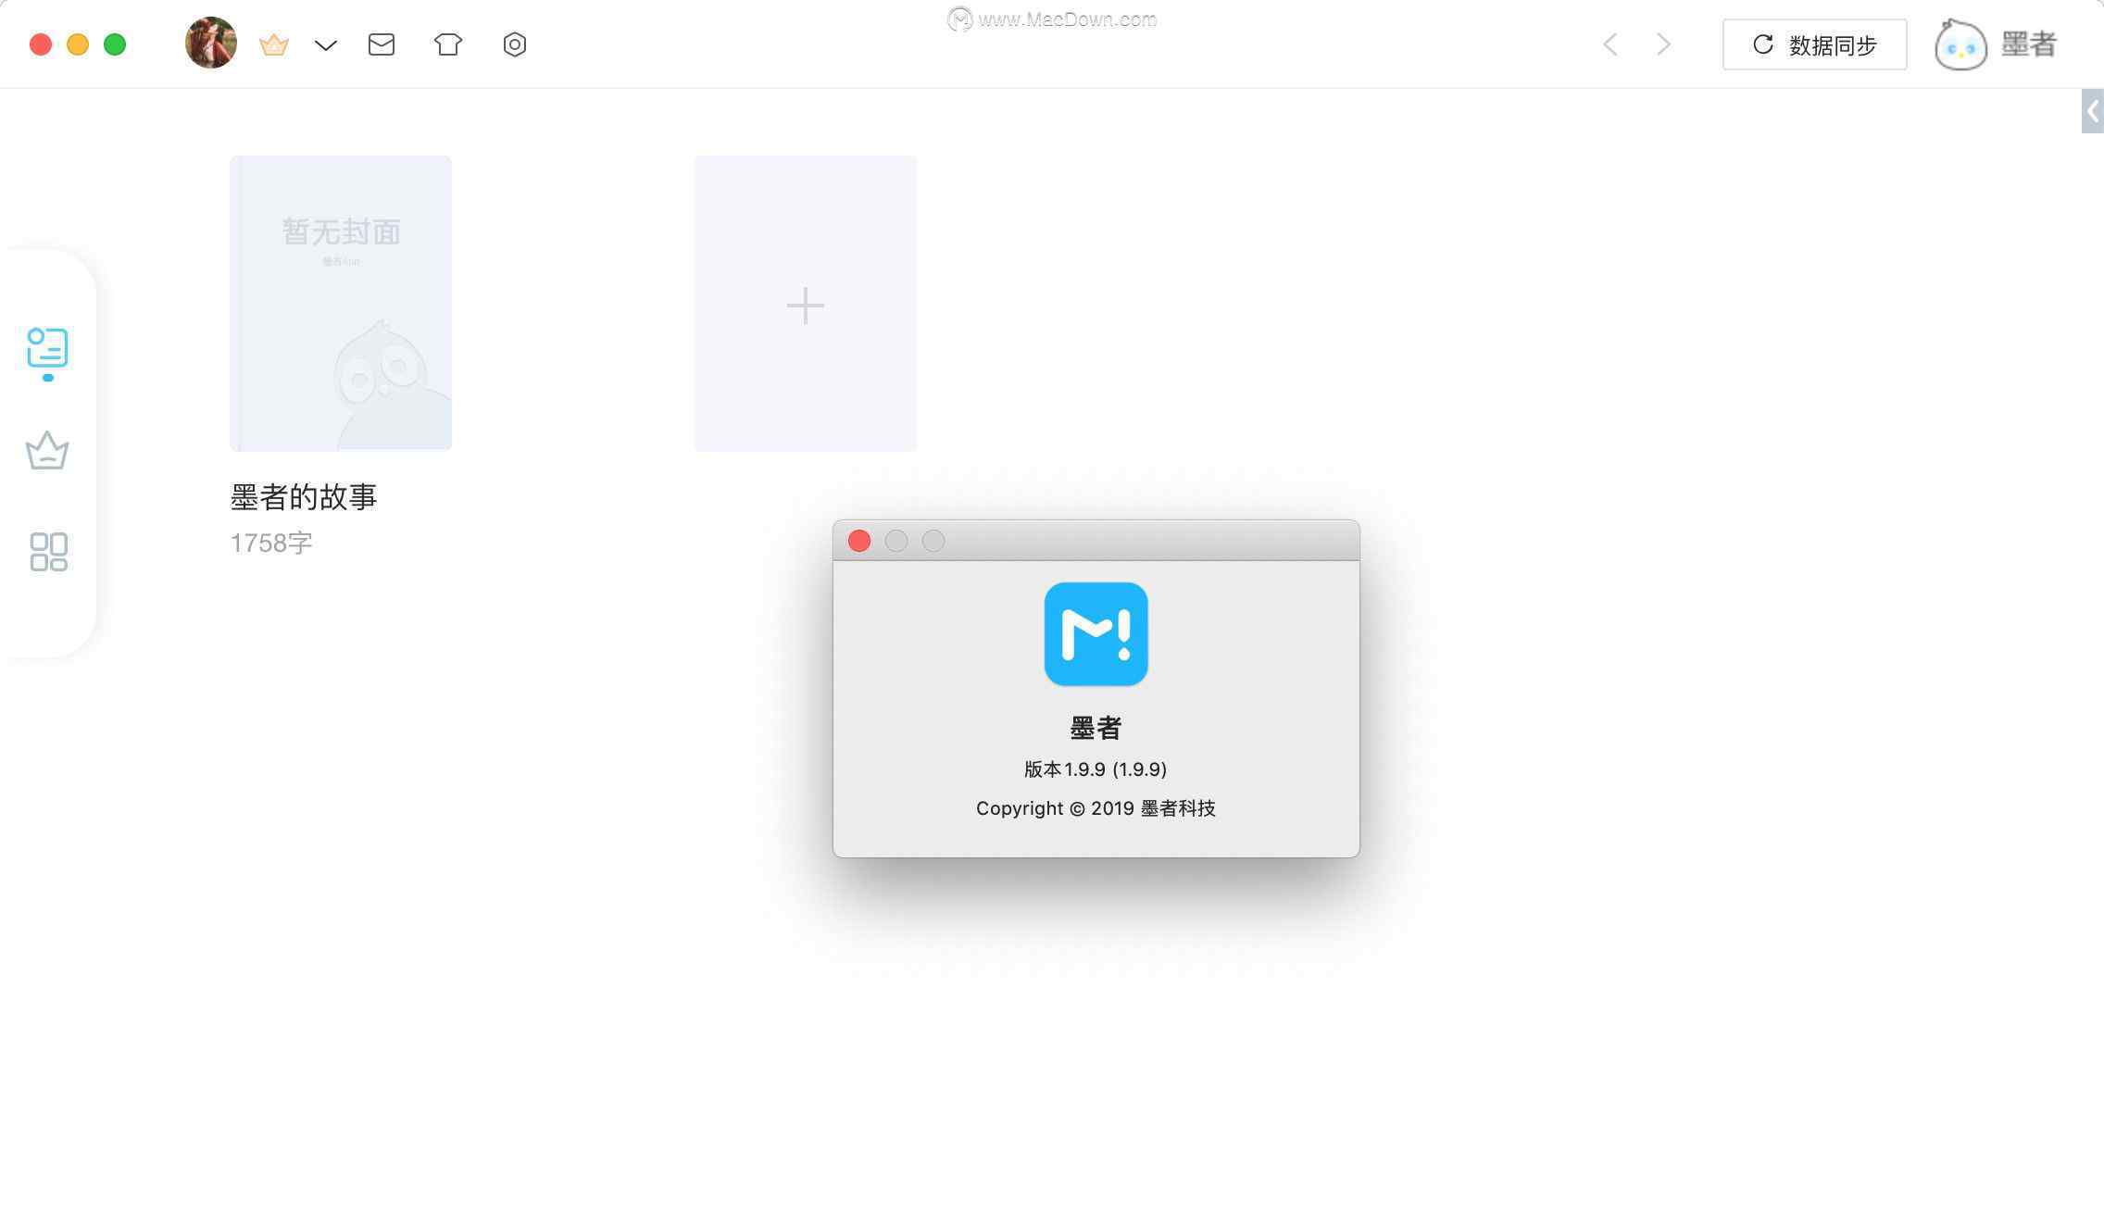
Task: Click the 版本1.9.9 version text
Action: [x=1096, y=769]
